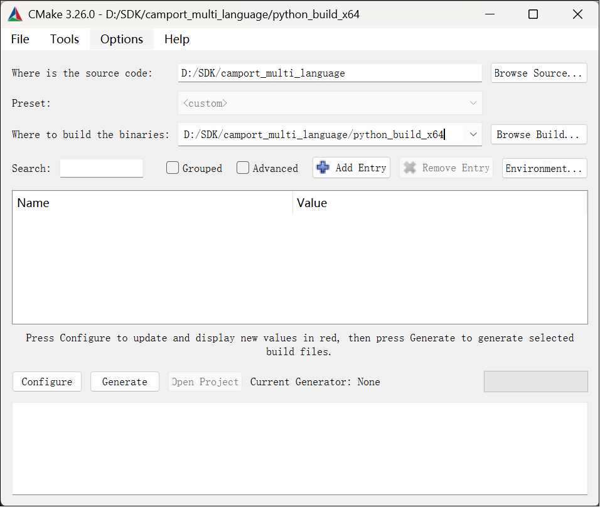The image size is (600, 507).
Task: Enable the Advanced checkbox
Action: tap(243, 168)
